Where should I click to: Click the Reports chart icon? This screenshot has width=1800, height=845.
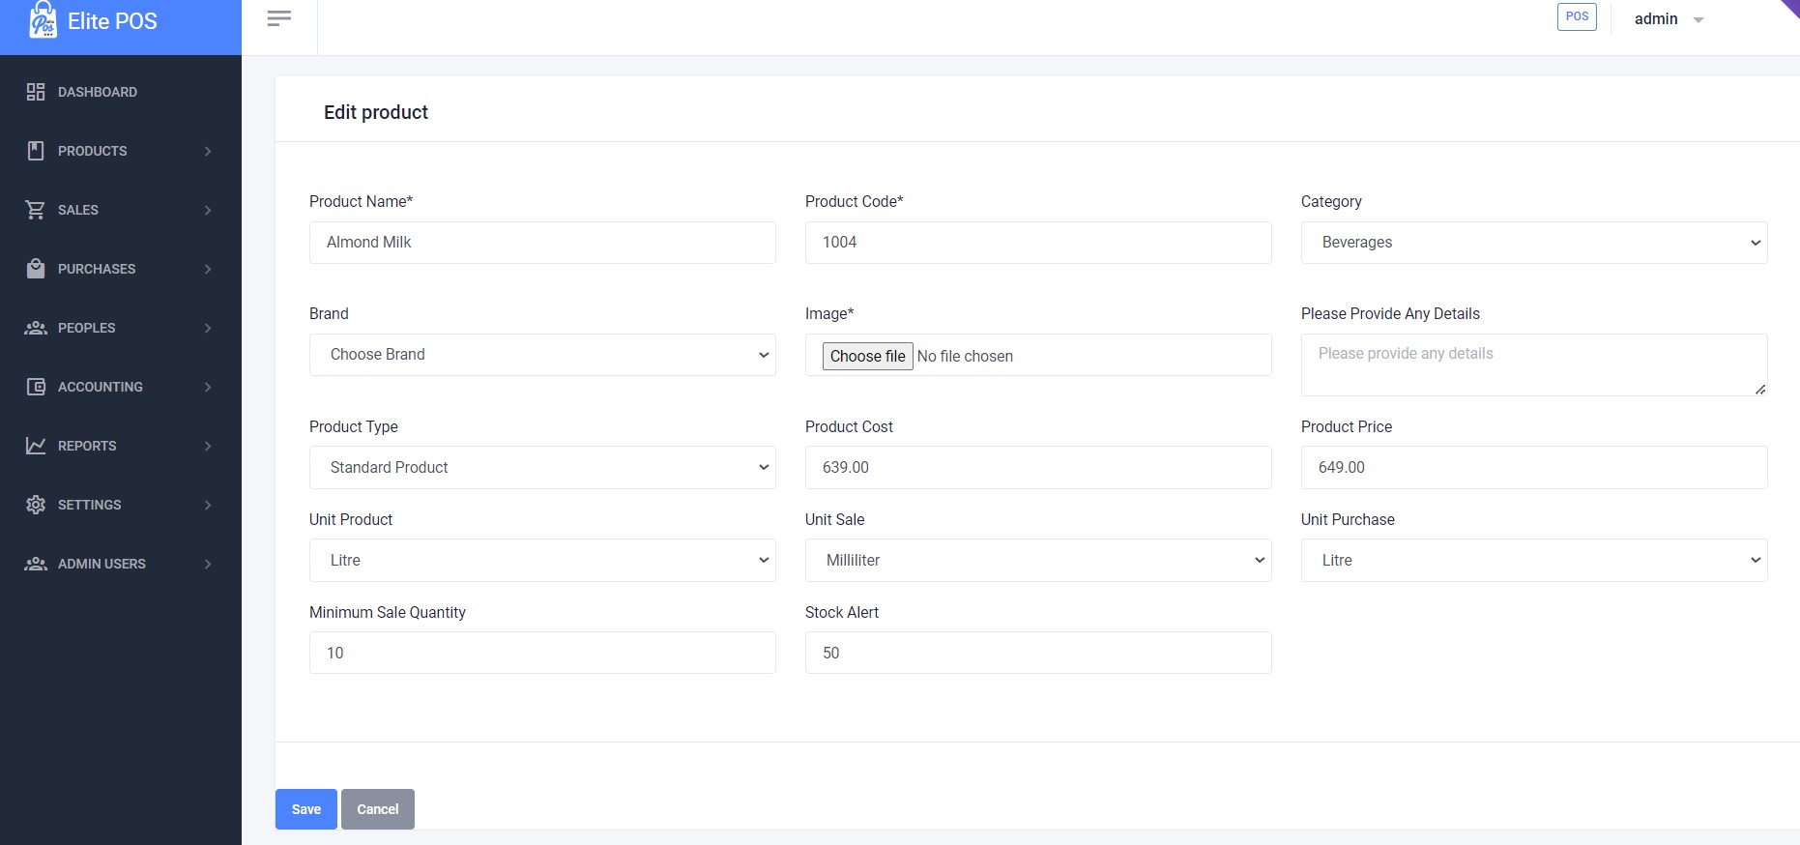[36, 446]
